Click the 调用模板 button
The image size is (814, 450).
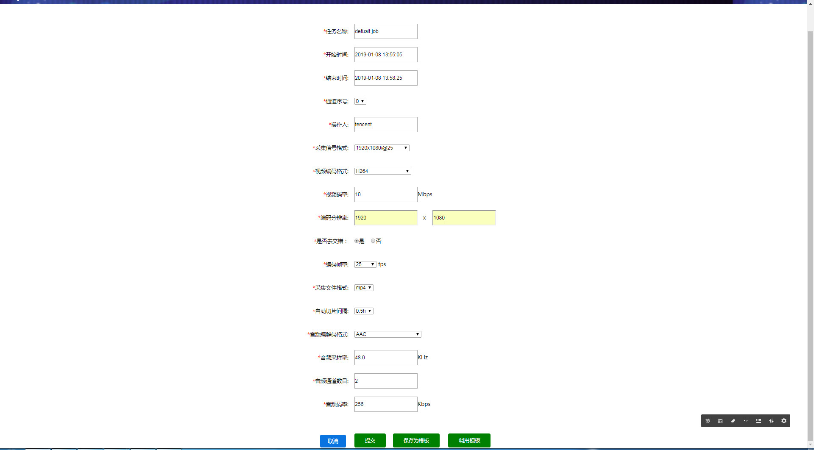469,440
